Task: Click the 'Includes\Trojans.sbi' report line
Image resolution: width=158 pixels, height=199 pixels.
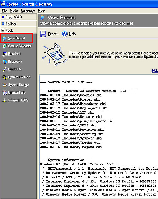Action: tap(71, 147)
